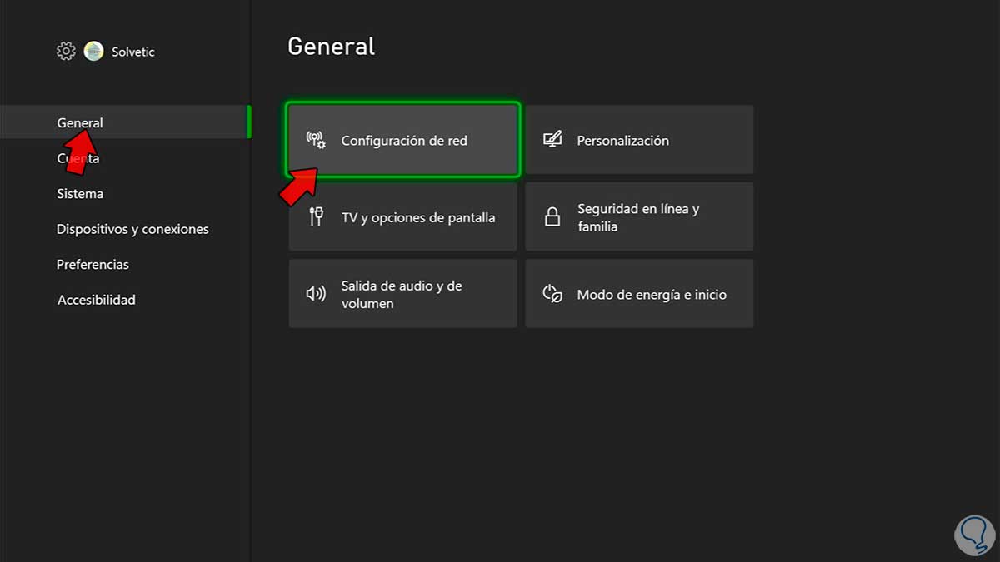Click the network settings antenna icon
Image resolution: width=1000 pixels, height=562 pixels.
click(x=316, y=140)
